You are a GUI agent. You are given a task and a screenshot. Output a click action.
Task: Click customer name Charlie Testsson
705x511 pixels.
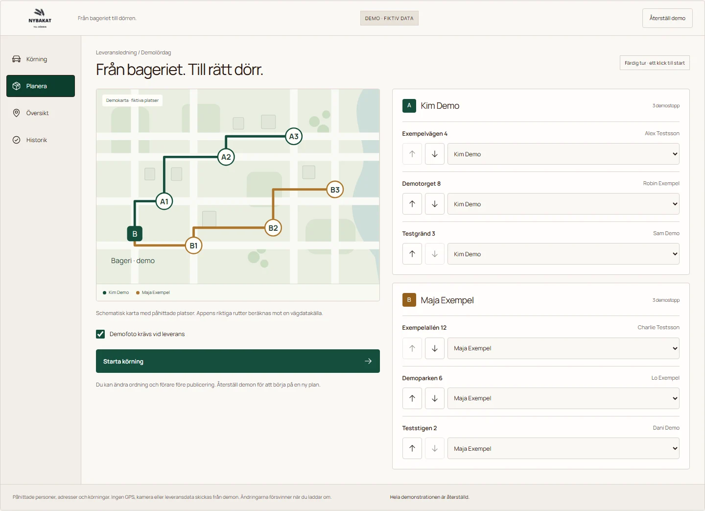point(658,327)
